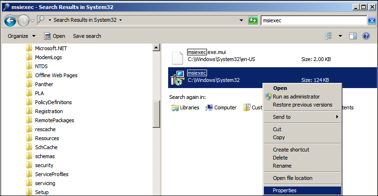378x196 pixels.
Task: Select the Registration folder
Action: coord(49,111)
